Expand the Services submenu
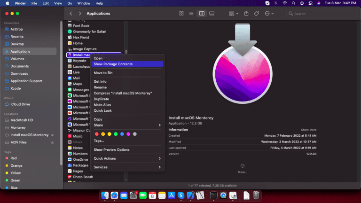The width and height of the screenshot is (361, 203). [x=127, y=167]
